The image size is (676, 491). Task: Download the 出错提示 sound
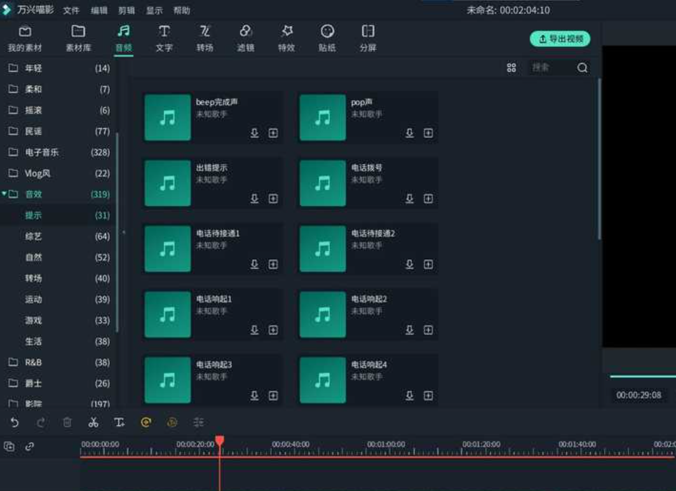[x=255, y=198]
